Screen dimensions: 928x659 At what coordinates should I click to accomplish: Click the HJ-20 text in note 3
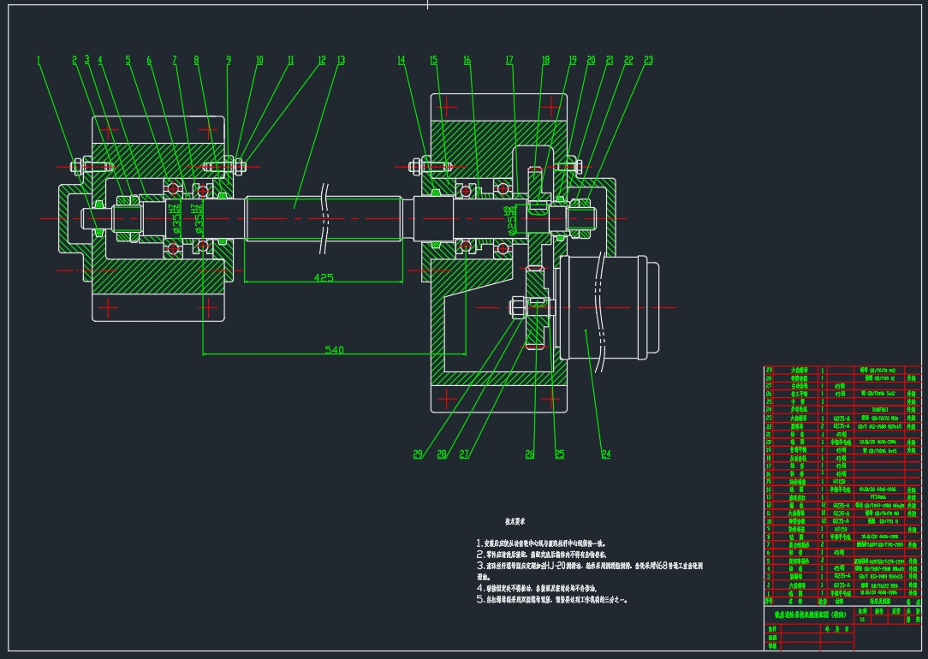click(553, 566)
